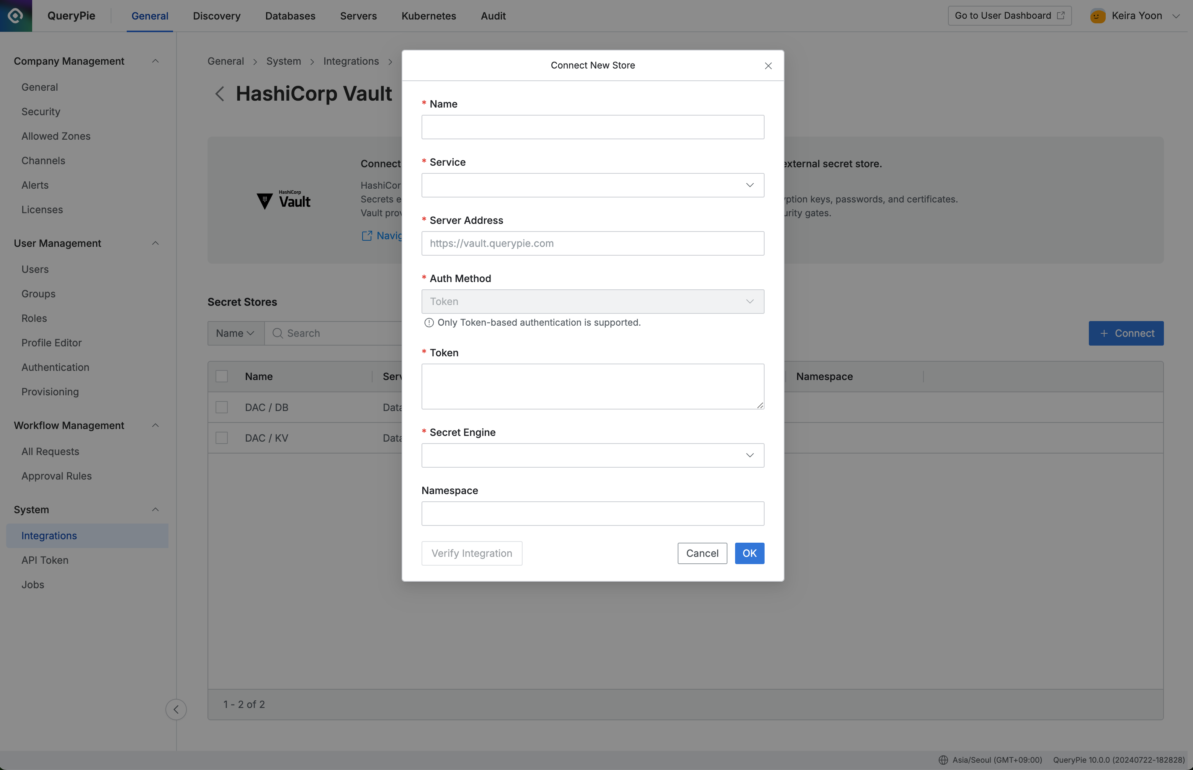The image size is (1193, 770).
Task: Click the globe timezone icon in footer
Action: coord(943,760)
